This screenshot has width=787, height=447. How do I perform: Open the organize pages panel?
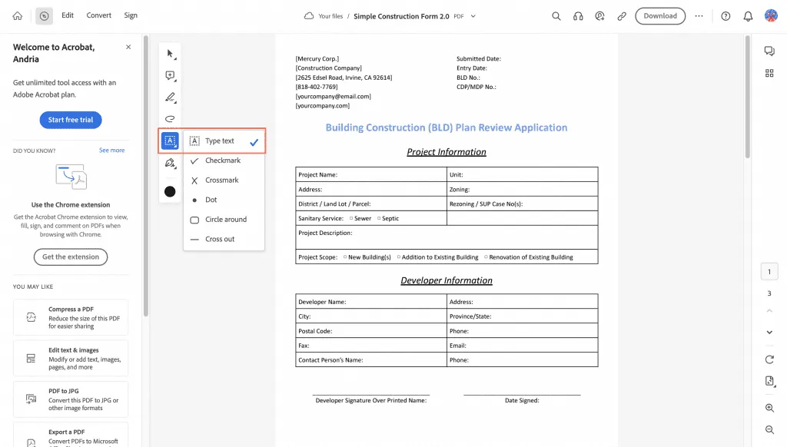tap(769, 73)
